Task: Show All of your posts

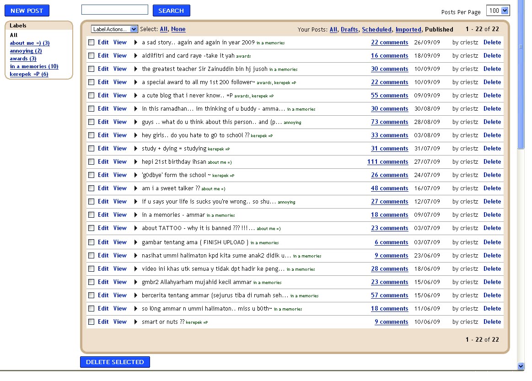Action: tap(333, 30)
